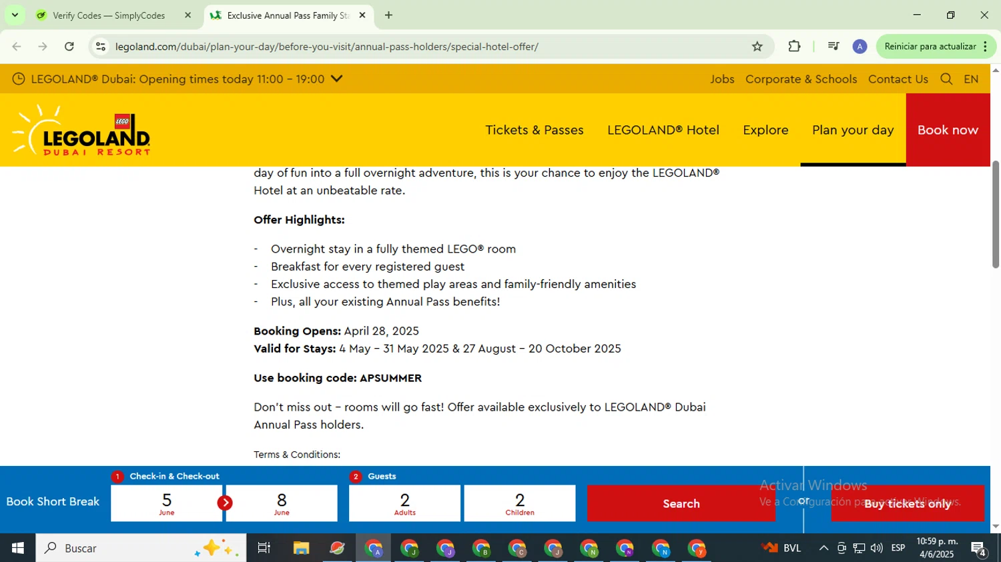Open Chrome menu three dots
1001x562 pixels.
coord(986,47)
